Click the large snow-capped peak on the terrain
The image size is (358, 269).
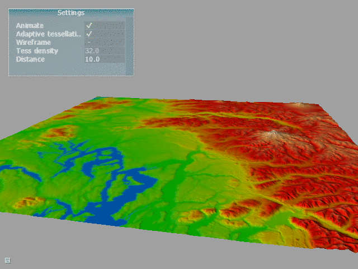click(x=273, y=133)
